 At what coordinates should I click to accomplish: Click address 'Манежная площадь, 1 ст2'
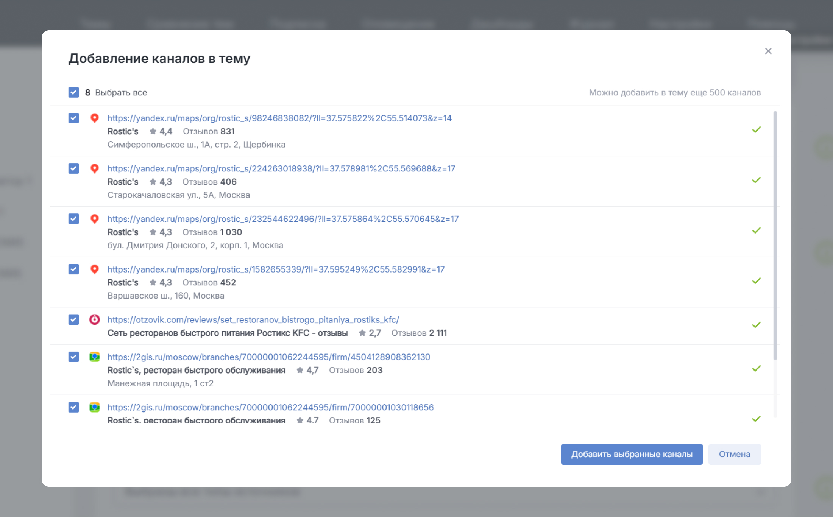161,383
